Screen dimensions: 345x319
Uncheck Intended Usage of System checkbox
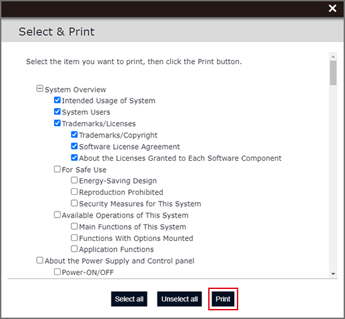pyautogui.click(x=57, y=100)
